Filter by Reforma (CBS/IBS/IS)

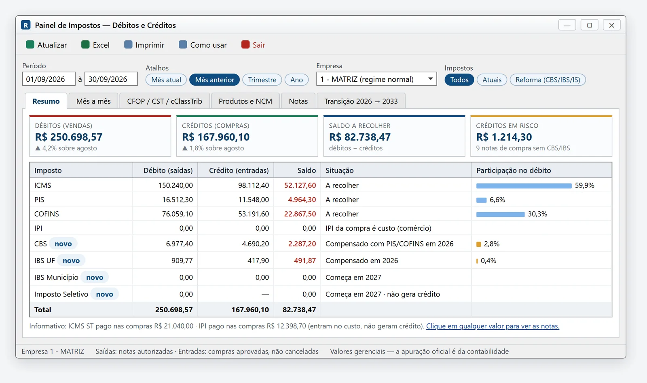click(x=548, y=80)
